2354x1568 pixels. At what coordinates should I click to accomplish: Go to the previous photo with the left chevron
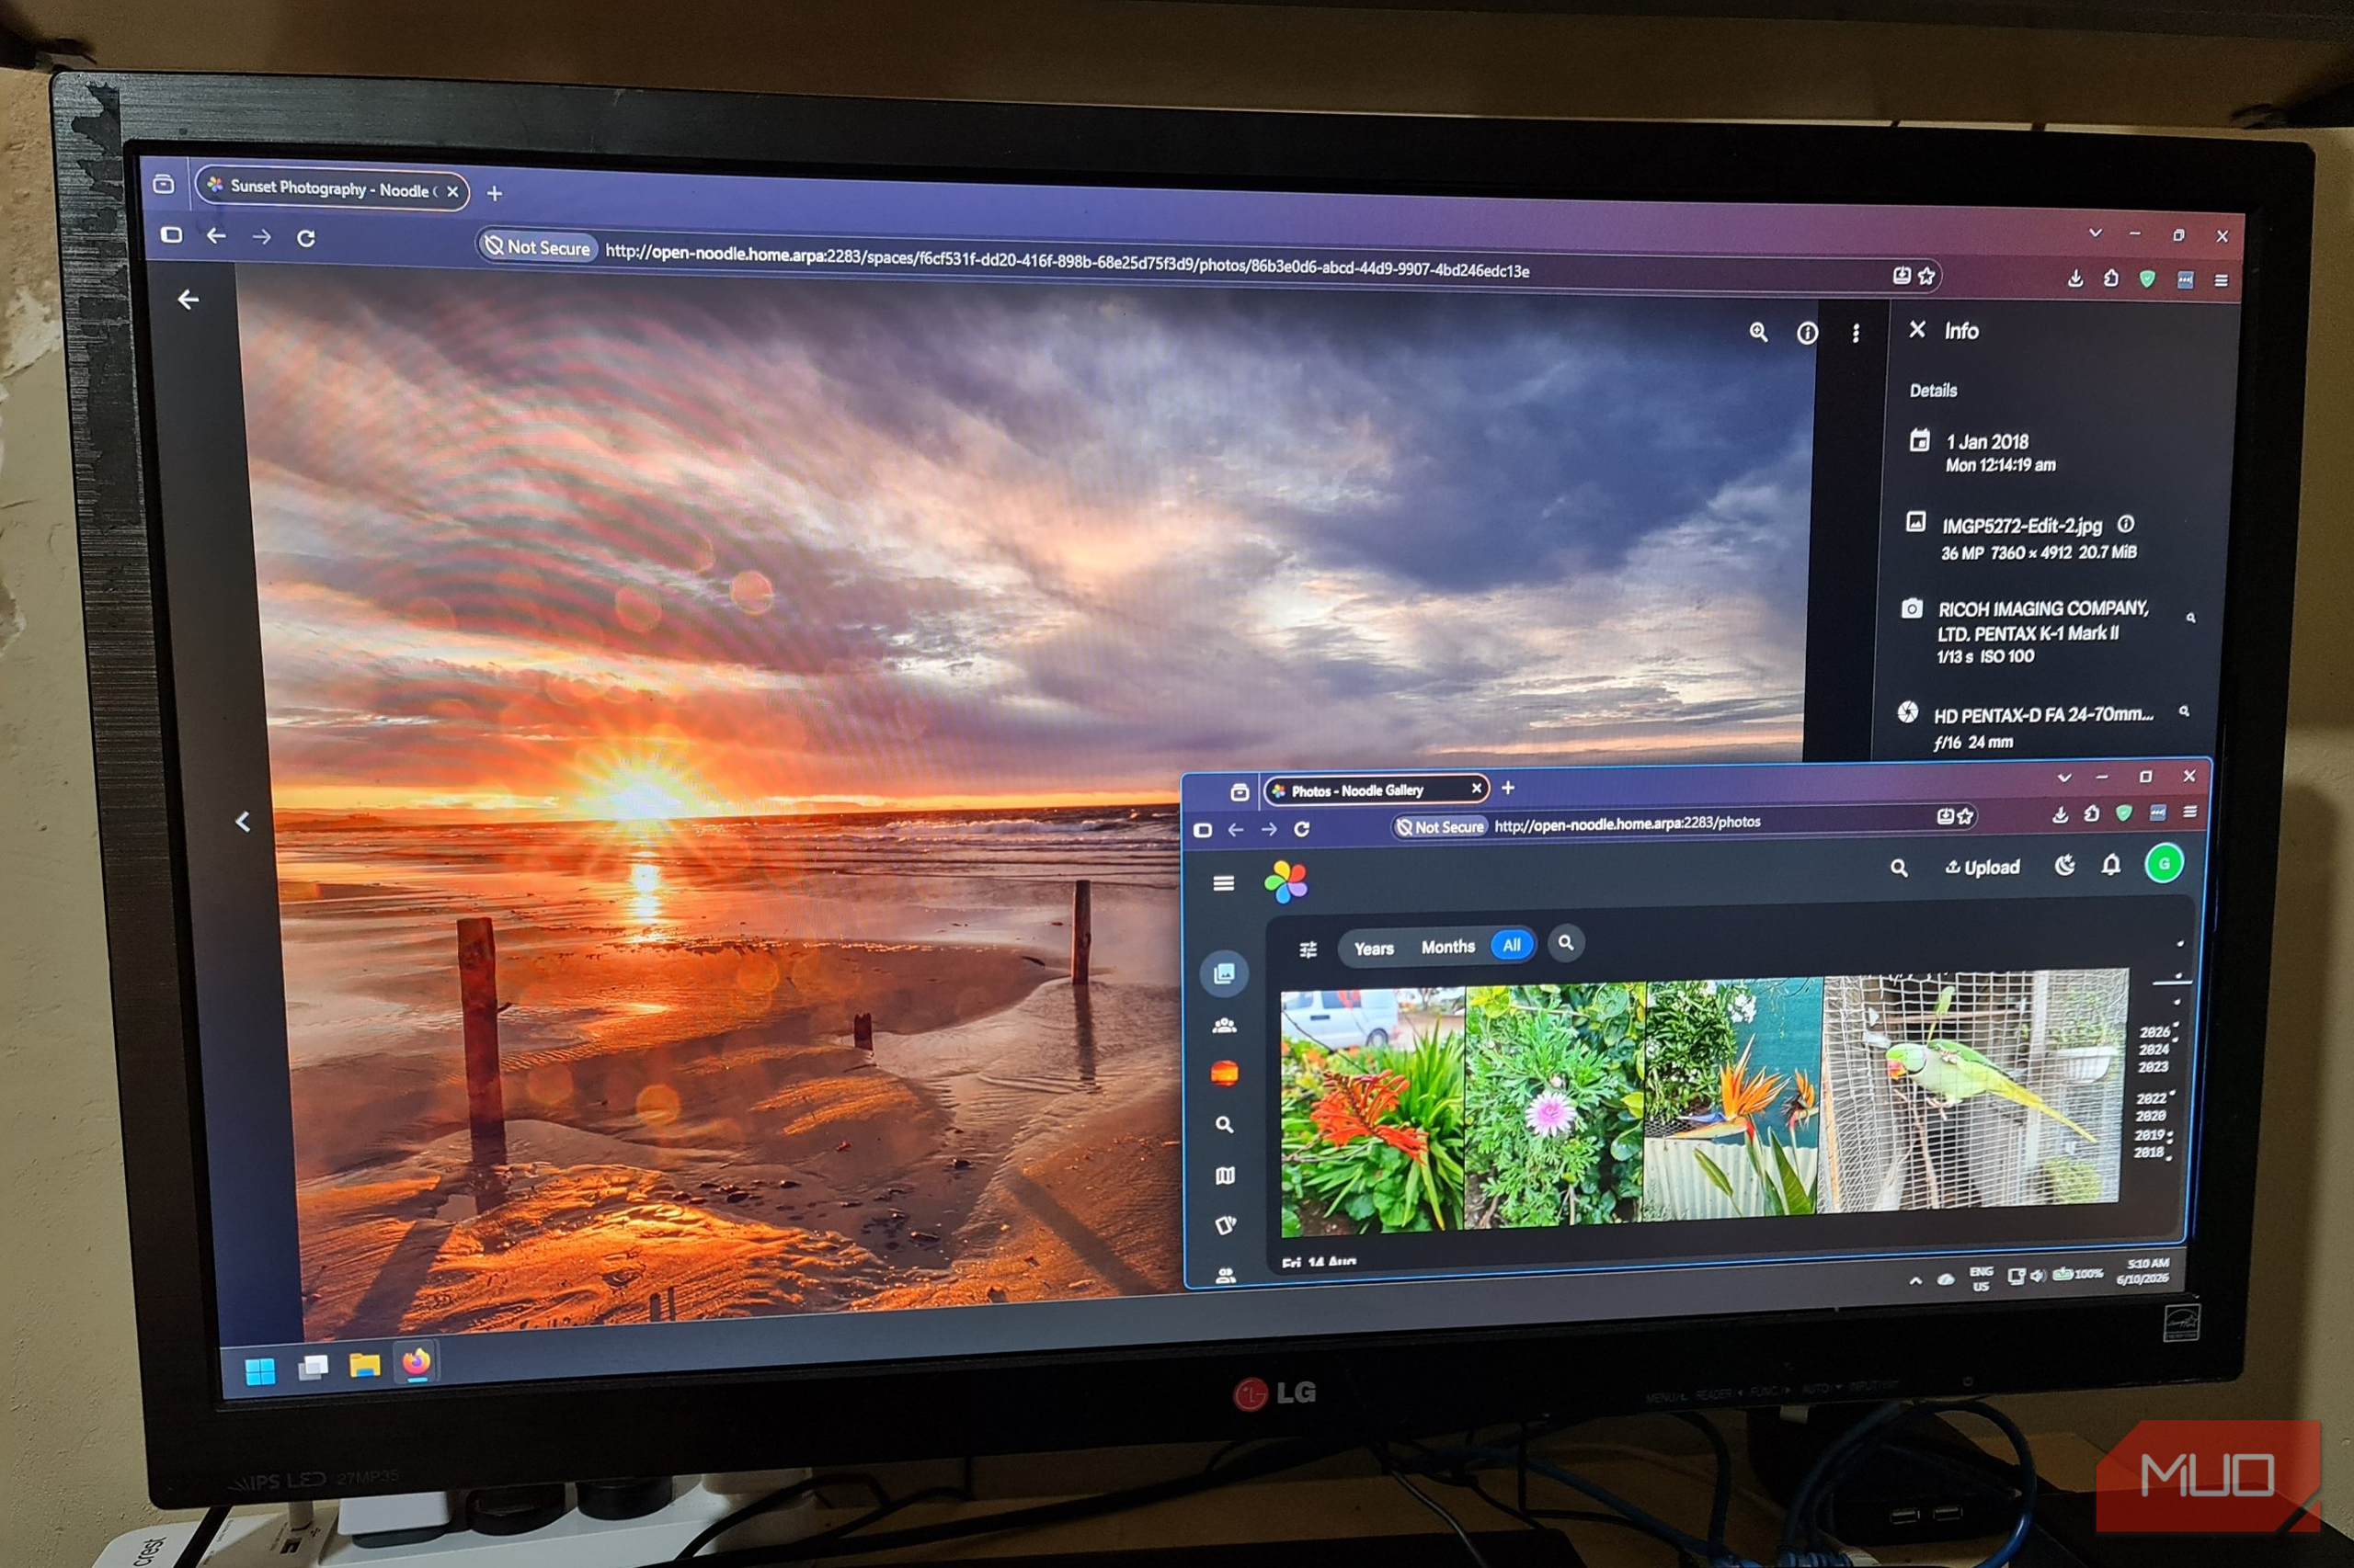(x=243, y=821)
